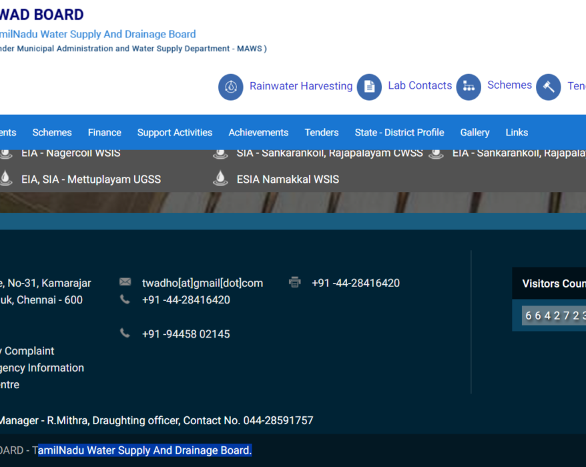Viewport: 586px width, 467px height.
Task: Click phone icon beside +91-44-28416420
Action: (125, 300)
